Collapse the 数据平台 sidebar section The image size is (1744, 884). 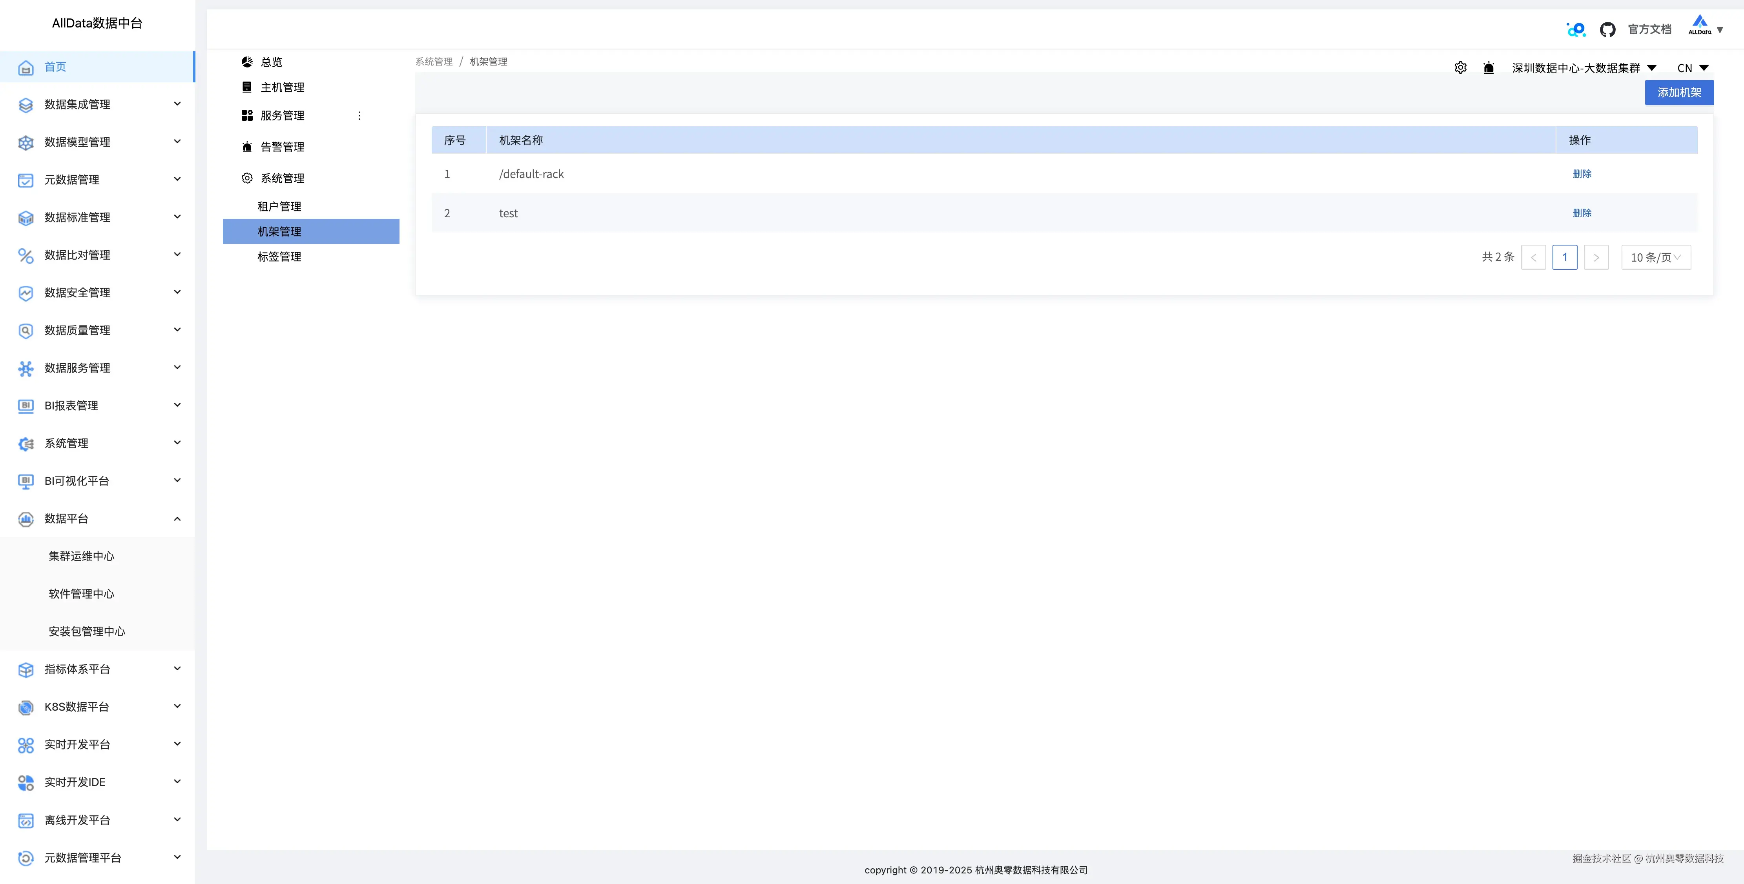point(177,519)
